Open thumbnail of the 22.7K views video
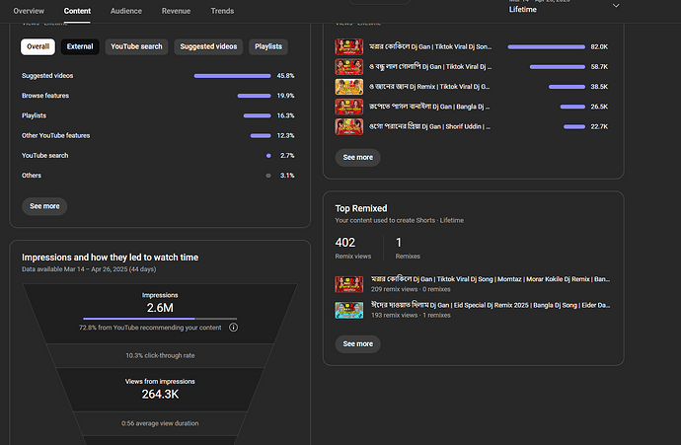Viewport: 681px width, 445px height. click(348, 126)
